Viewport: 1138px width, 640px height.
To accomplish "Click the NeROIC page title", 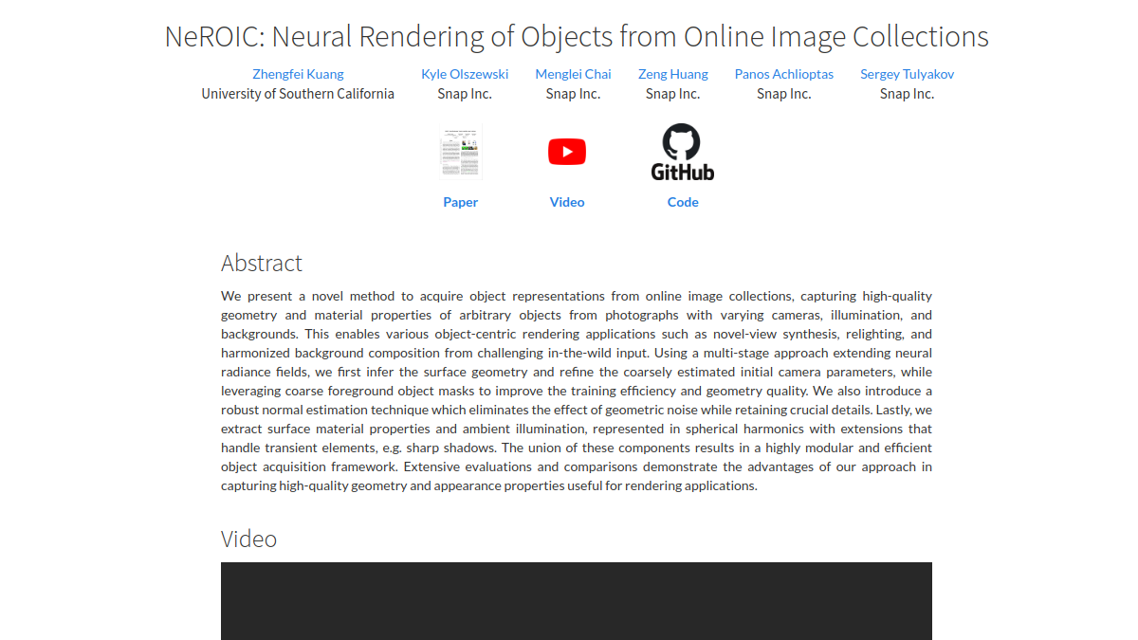I will pos(577,36).
